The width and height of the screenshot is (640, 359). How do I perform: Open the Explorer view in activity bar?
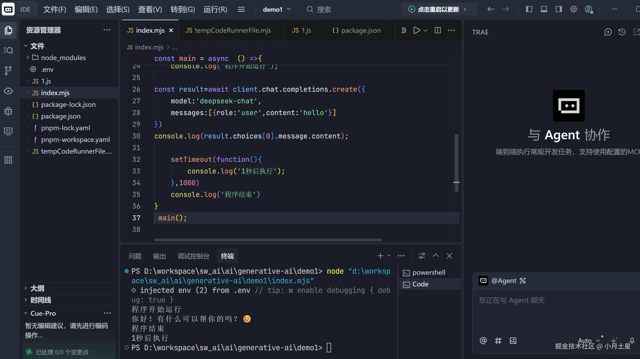(x=8, y=30)
